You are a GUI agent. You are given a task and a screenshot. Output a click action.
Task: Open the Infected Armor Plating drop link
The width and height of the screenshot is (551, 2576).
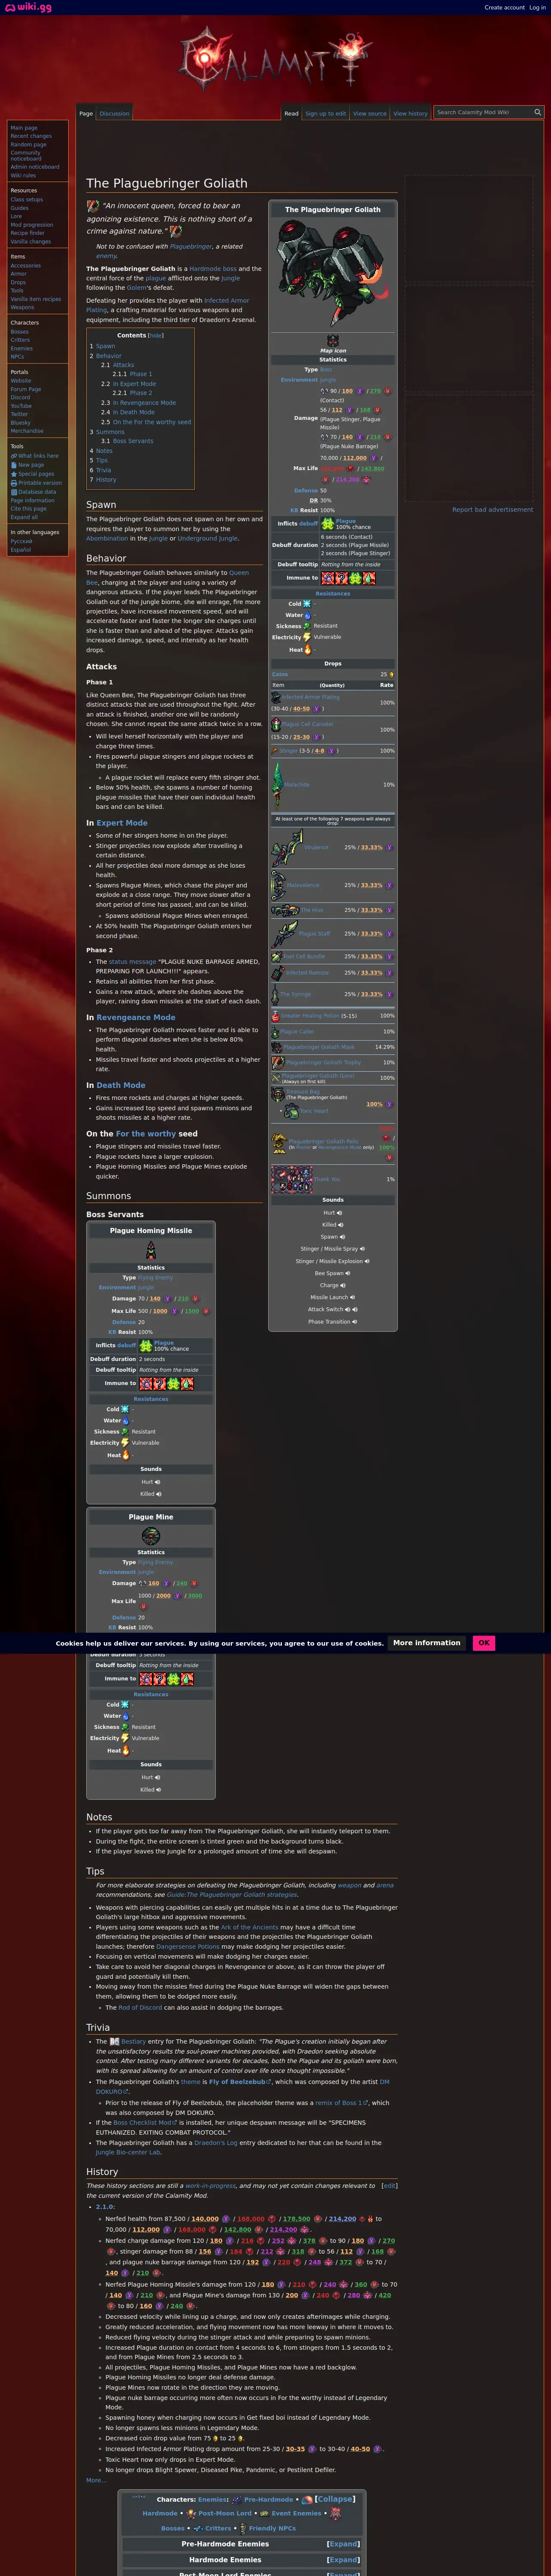311,697
